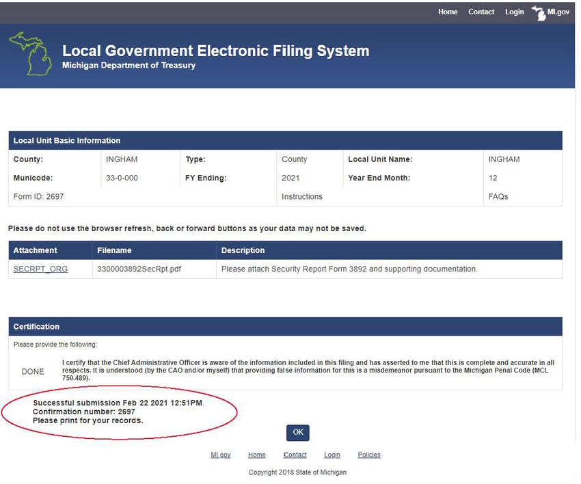Open the SECRPT_ORG attachment link
581x484 pixels.
pos(40,269)
